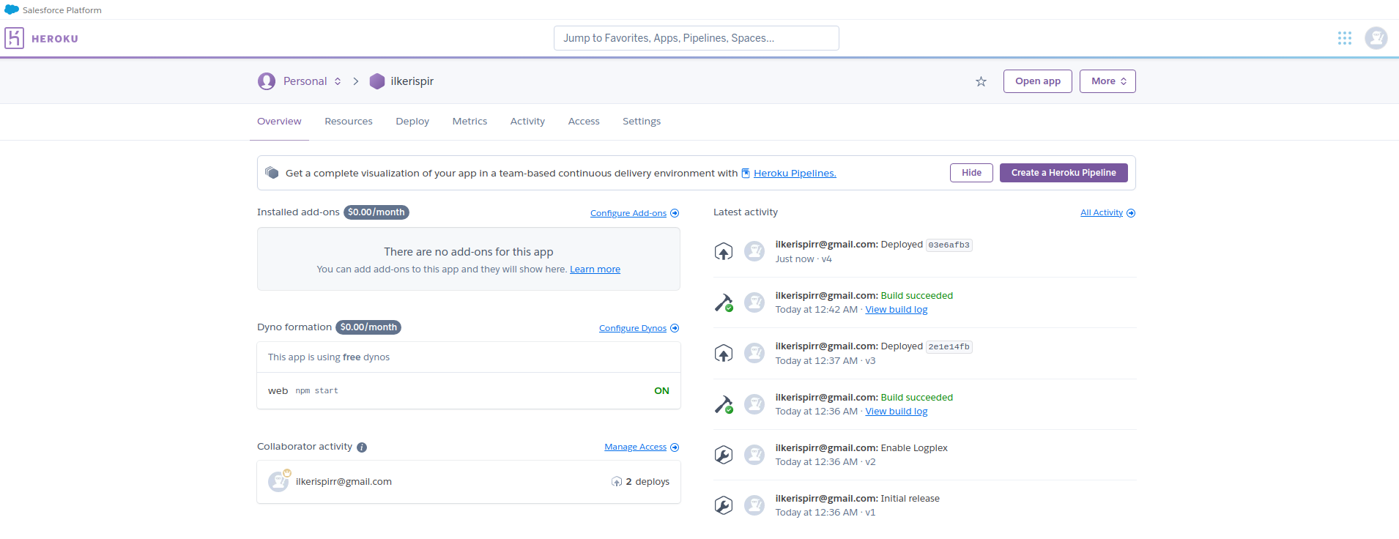The height and width of the screenshot is (539, 1399).
Task: Click the Heroku logo icon
Action: [x=14, y=38]
